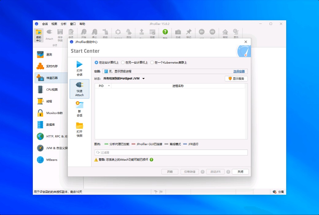Open the 线程 threads sidebar section
The width and height of the screenshot is (319, 215).
[x=51, y=101]
